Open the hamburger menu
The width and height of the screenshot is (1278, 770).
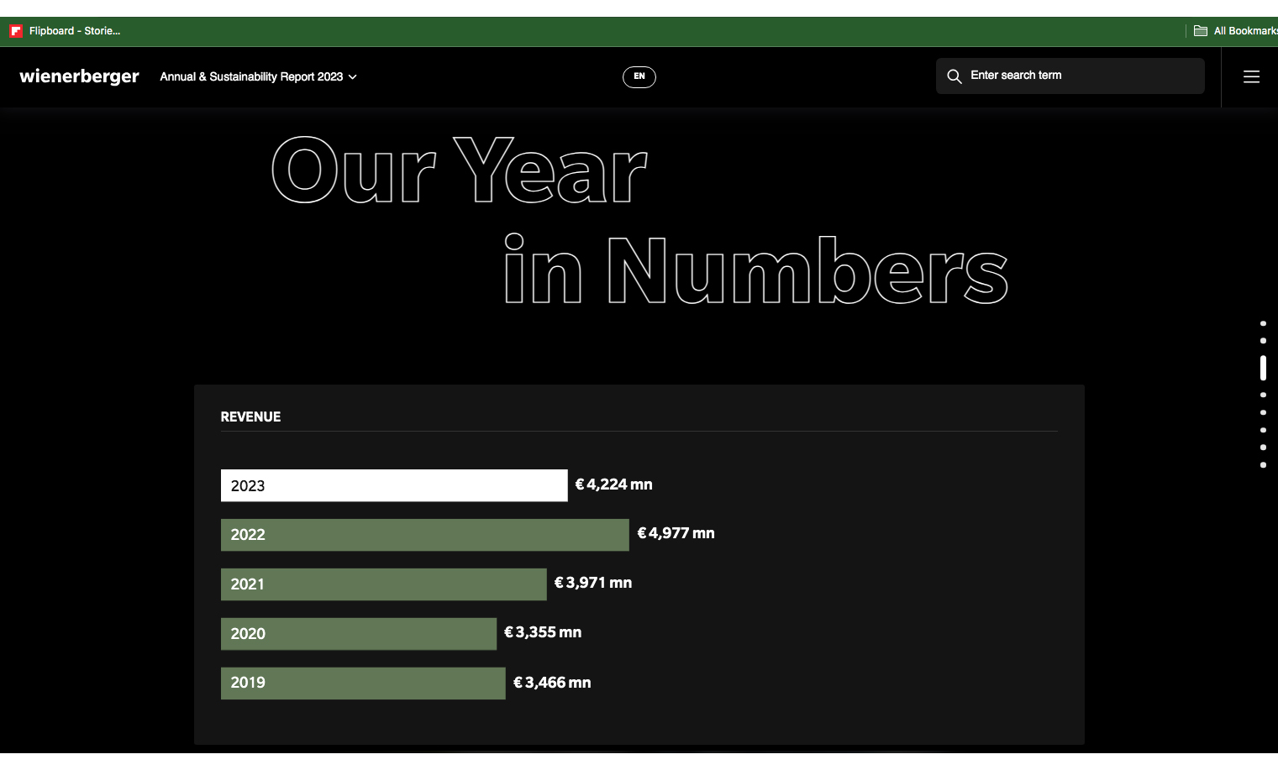tap(1251, 76)
